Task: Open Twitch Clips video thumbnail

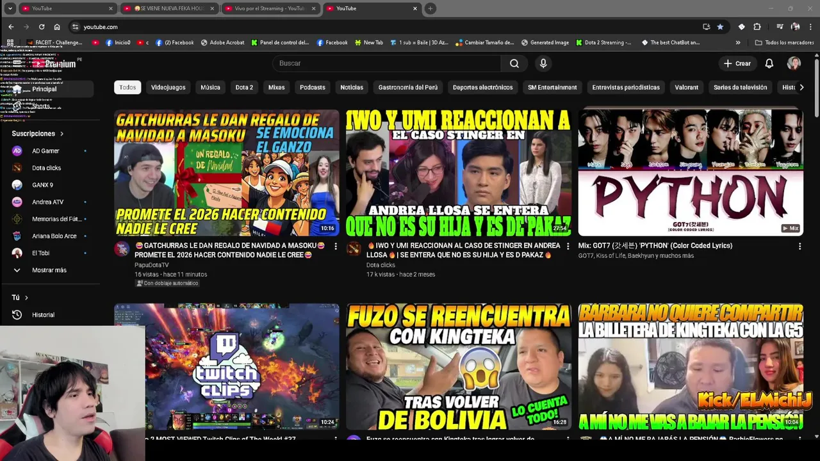Action: point(227,366)
